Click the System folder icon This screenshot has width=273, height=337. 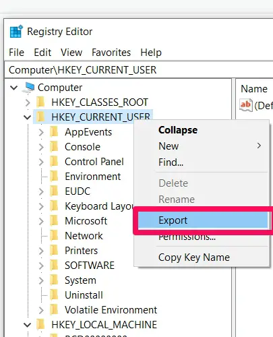click(x=54, y=280)
